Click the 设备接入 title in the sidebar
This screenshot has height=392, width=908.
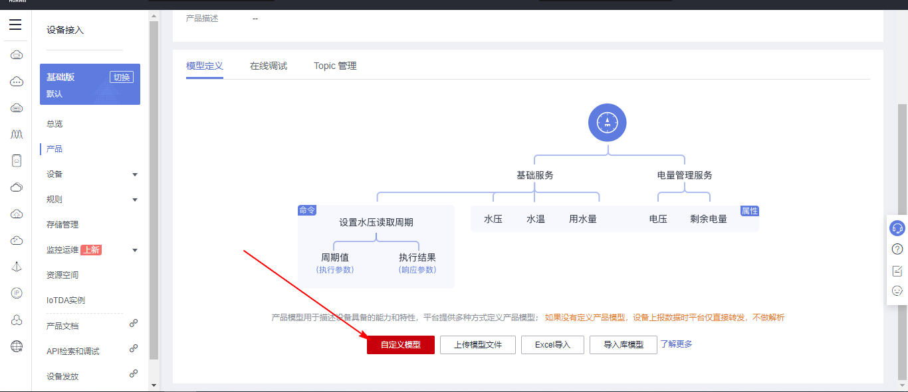[65, 31]
